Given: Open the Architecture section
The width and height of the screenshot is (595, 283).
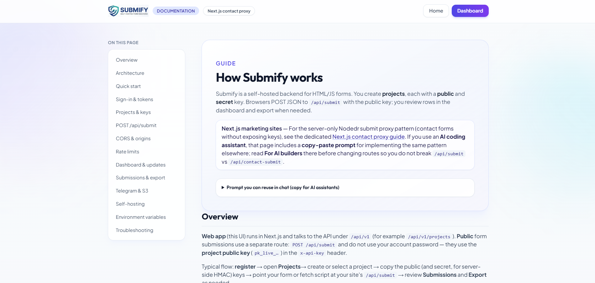Looking at the screenshot, I should 130,73.
